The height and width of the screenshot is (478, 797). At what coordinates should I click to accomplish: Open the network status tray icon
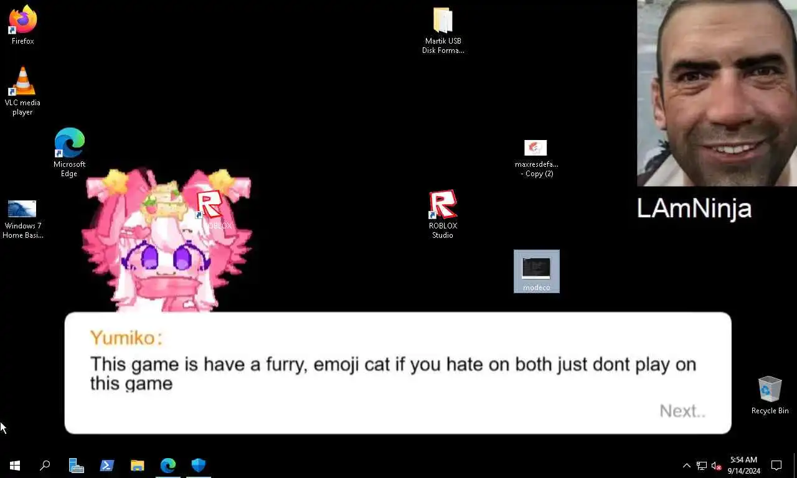(x=701, y=466)
